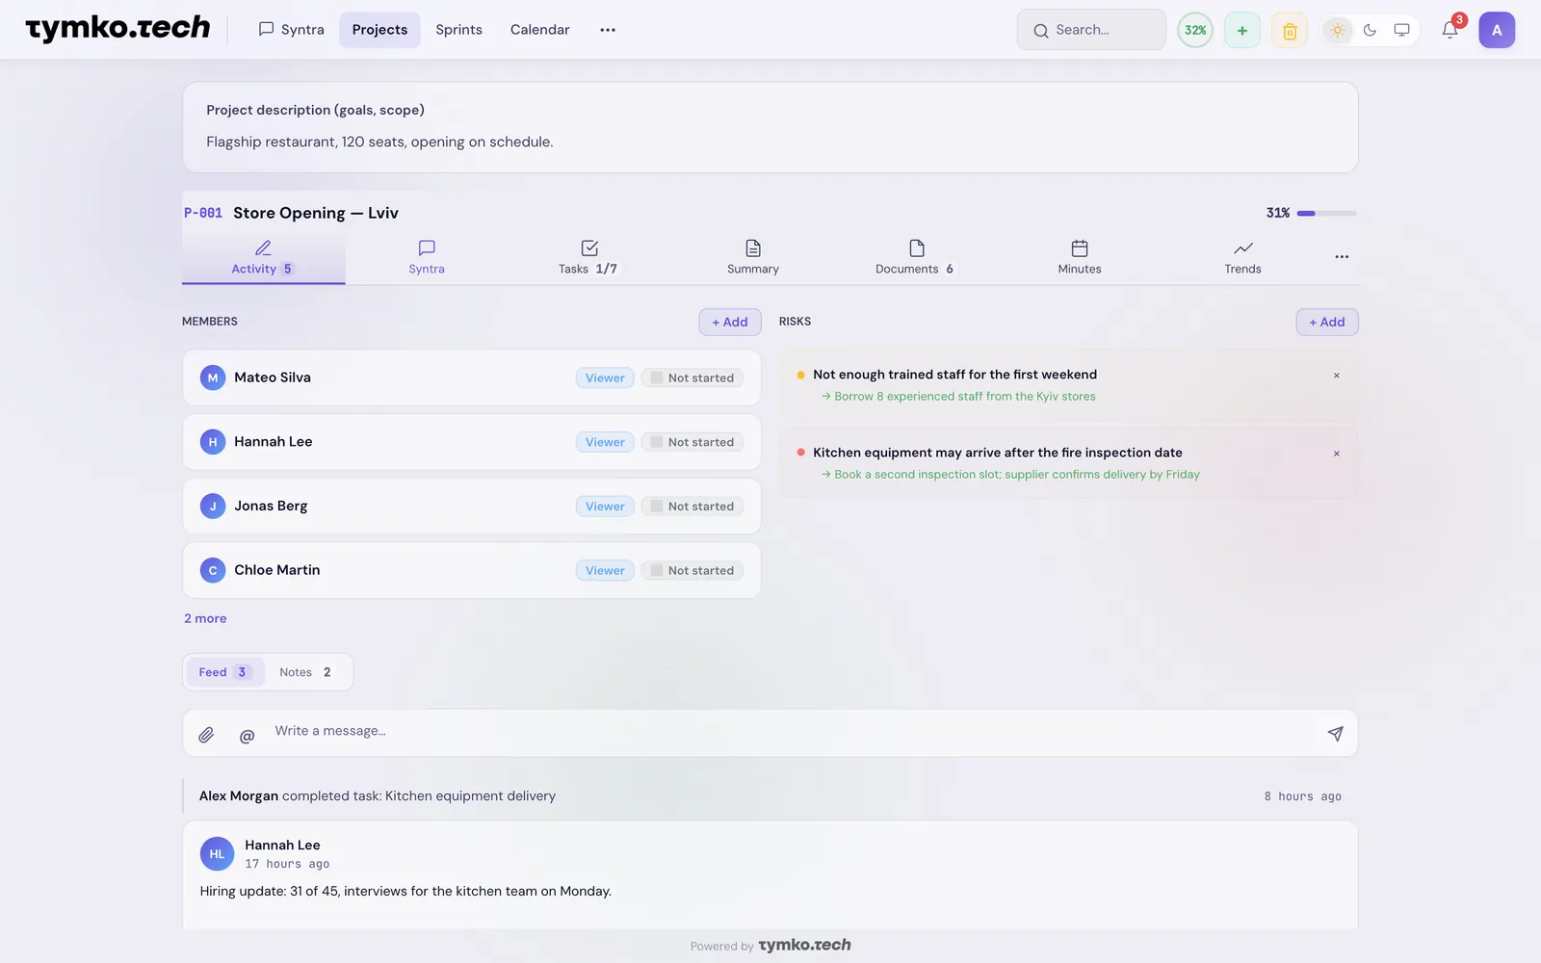This screenshot has height=963, width=1541.
Task: Toggle Jonas Berg's Not started status
Action: coord(692,507)
